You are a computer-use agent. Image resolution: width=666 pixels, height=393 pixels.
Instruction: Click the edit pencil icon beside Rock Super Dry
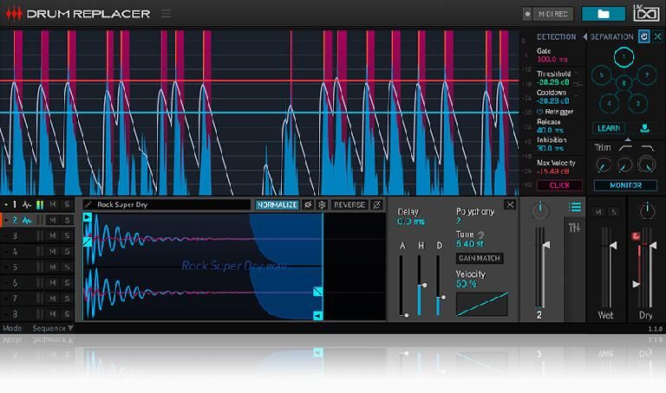pyautogui.click(x=88, y=204)
